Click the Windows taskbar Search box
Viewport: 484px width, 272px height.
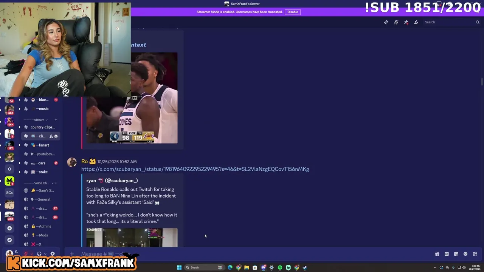click(204, 267)
